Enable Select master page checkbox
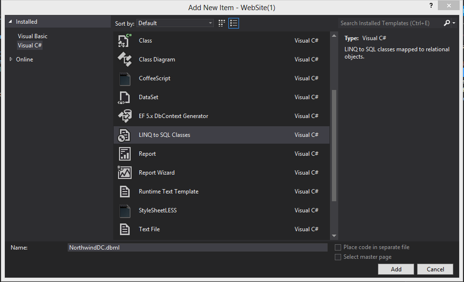The width and height of the screenshot is (464, 282). pos(338,257)
